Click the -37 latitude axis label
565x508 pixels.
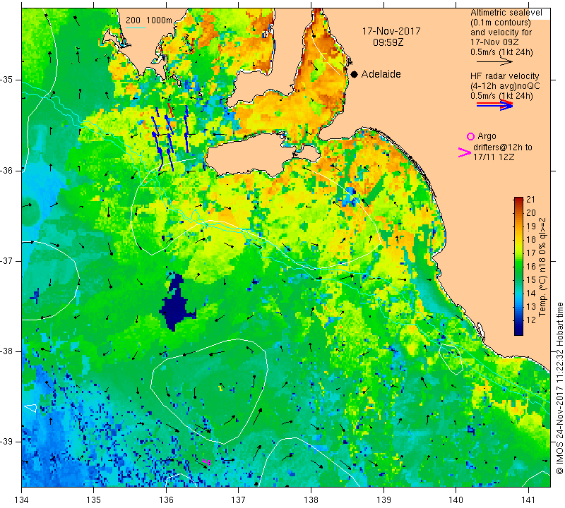[x=6, y=261]
